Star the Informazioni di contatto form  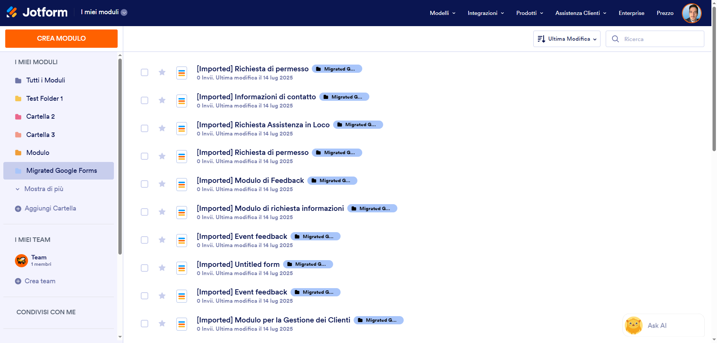[162, 100]
